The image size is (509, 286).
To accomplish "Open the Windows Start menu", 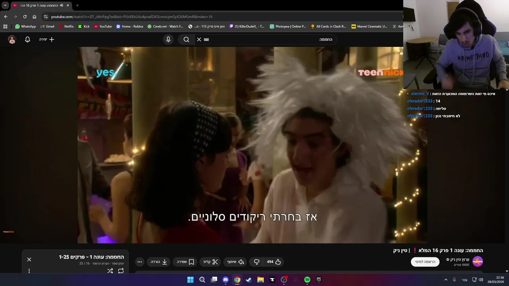I will tap(190, 280).
